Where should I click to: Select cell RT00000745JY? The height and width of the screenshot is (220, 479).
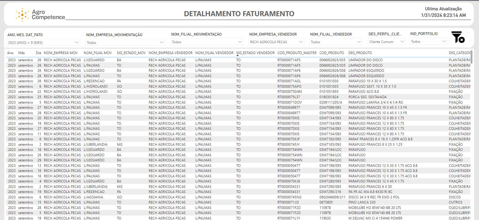click(288, 145)
